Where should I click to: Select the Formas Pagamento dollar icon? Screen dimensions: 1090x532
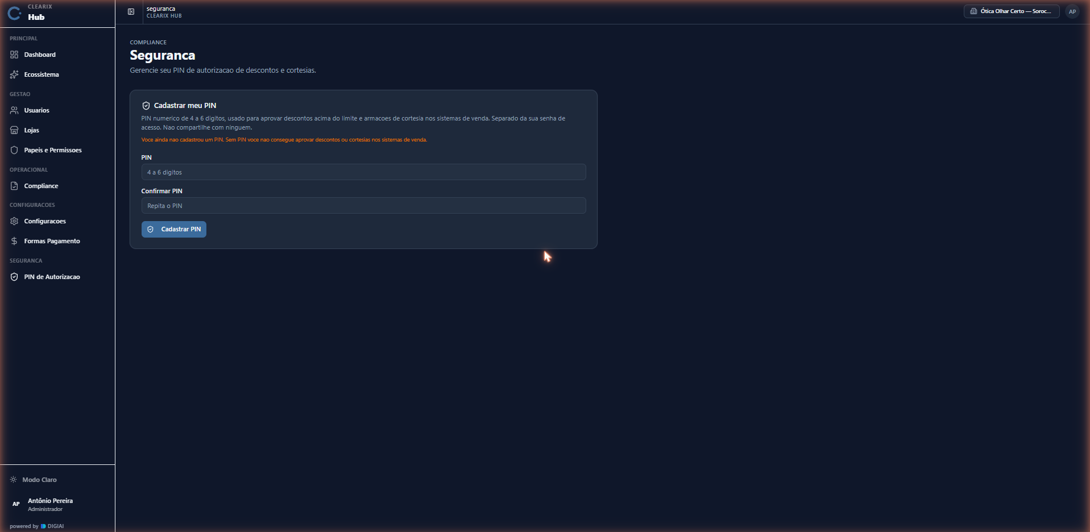tap(14, 241)
